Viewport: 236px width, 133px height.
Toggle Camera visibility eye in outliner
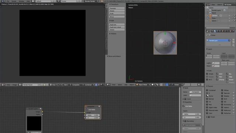coord(229,16)
